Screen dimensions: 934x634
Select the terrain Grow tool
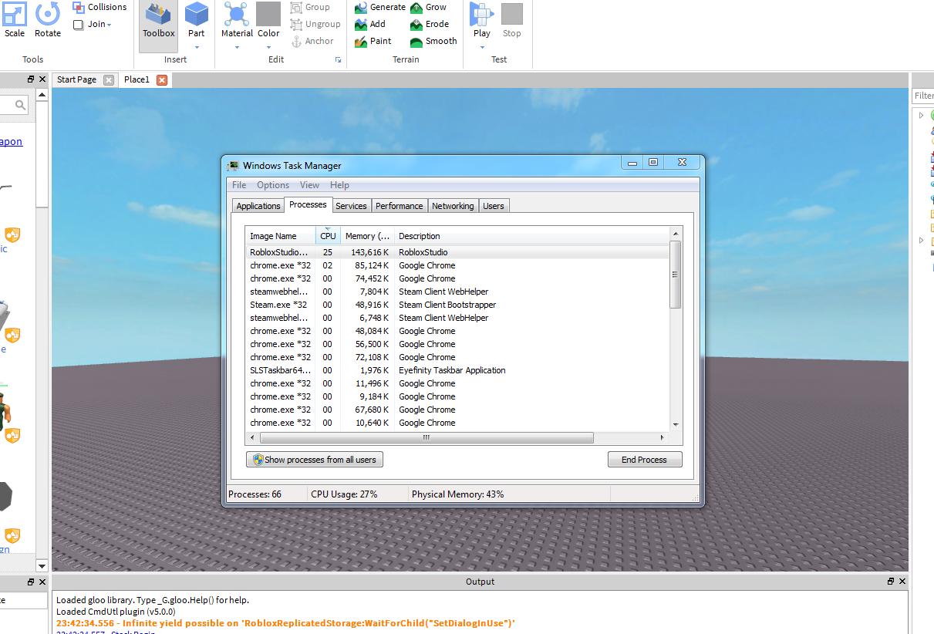pos(430,7)
